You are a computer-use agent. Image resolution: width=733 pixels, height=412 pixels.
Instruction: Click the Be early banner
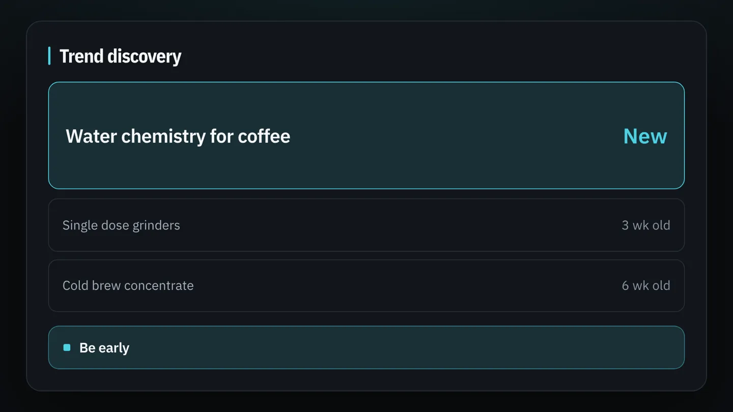click(366, 347)
